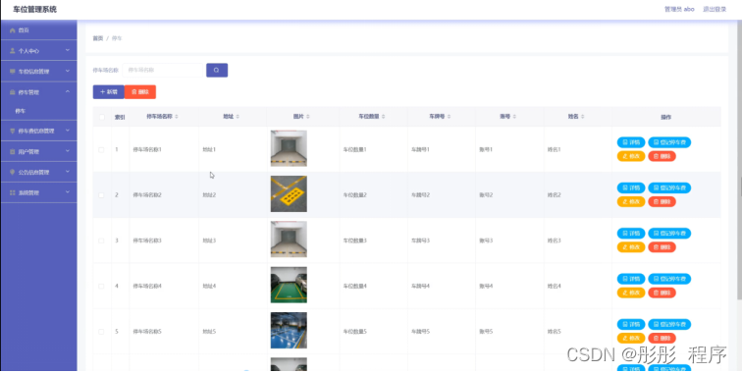
Task: Click 登记停车费 for row 停车场名称1
Action: click(669, 142)
